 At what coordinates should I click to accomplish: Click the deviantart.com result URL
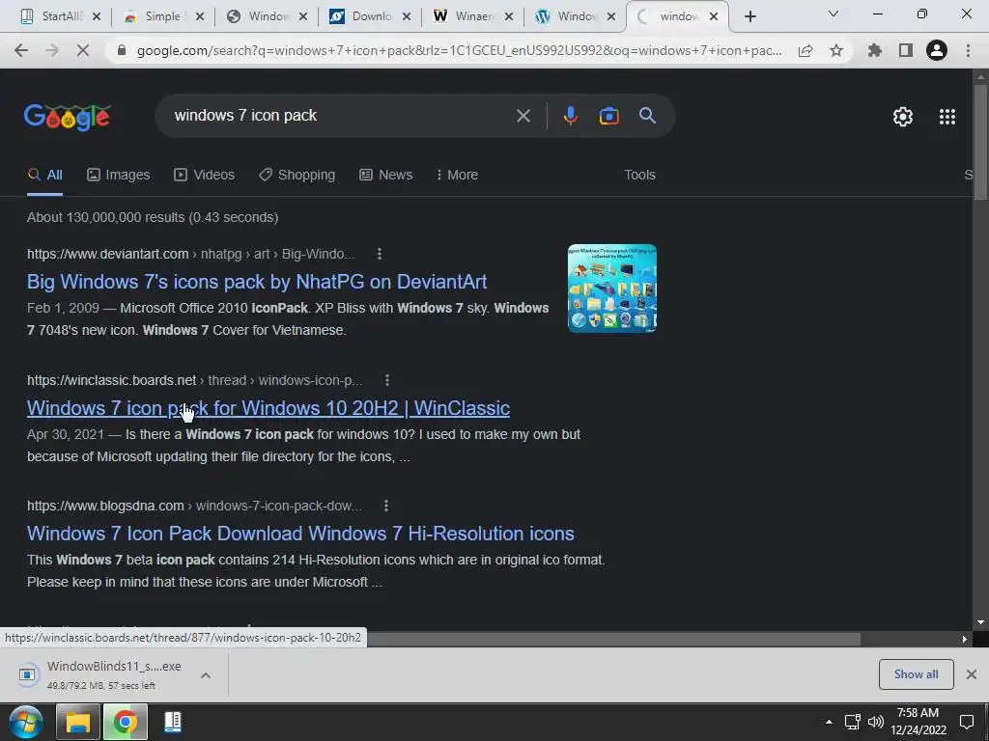coord(107,254)
